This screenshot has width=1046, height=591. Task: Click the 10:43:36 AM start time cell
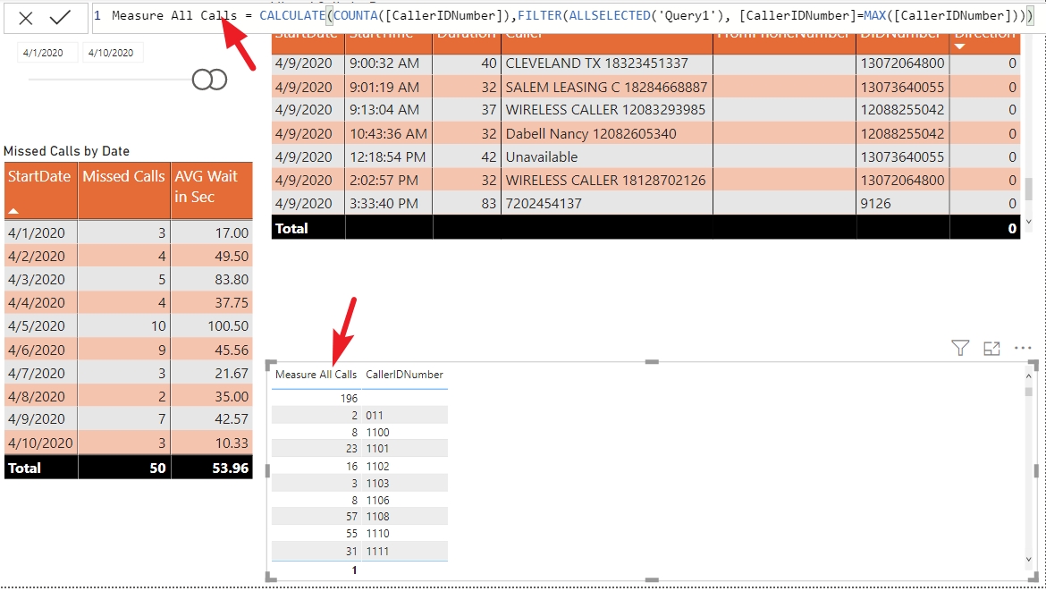click(x=388, y=133)
